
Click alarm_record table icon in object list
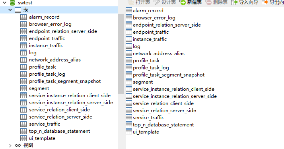[x=129, y=10]
